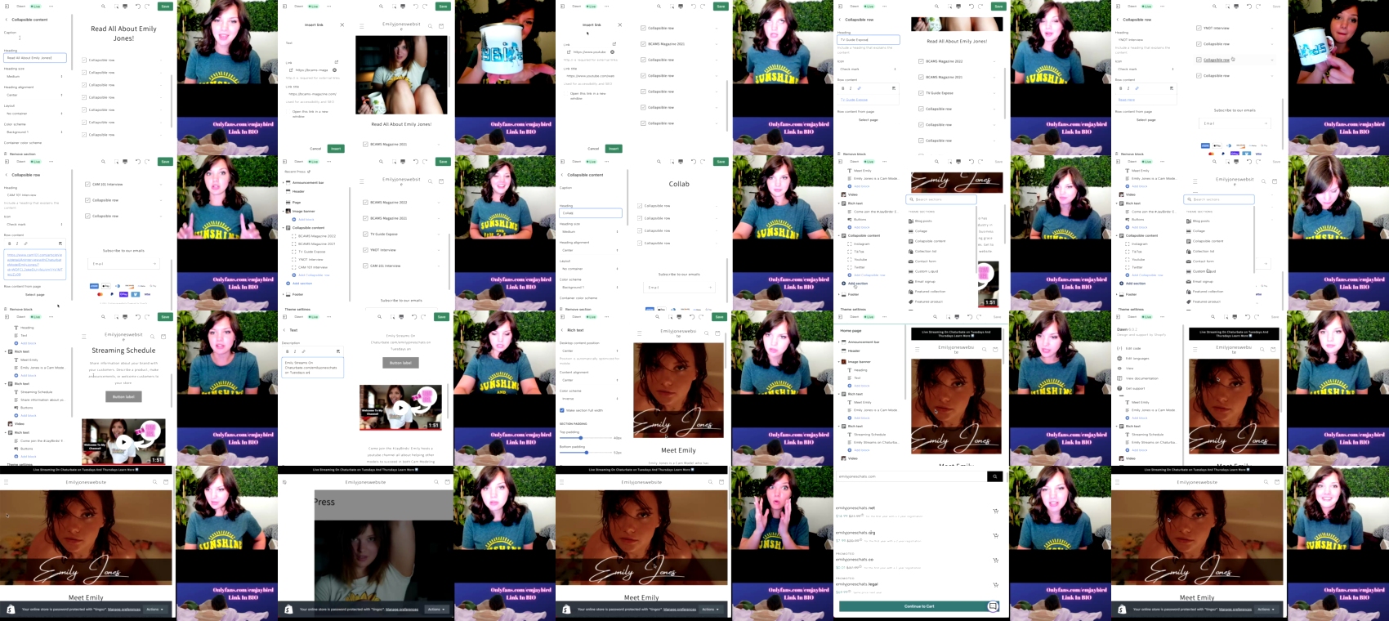Add emilyjoneschats.net to cart

(x=995, y=512)
